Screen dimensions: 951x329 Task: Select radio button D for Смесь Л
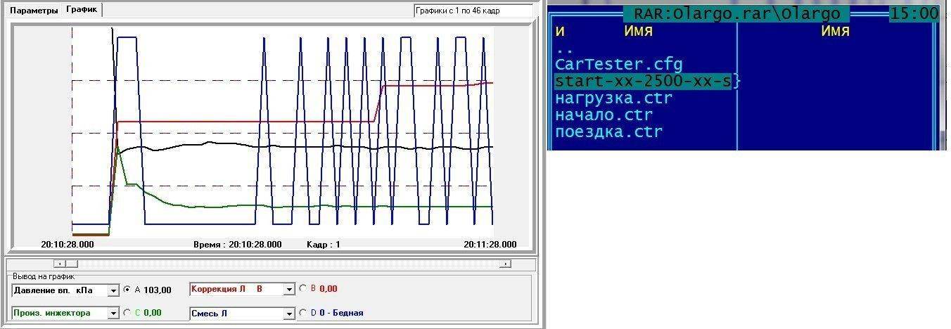pos(303,313)
